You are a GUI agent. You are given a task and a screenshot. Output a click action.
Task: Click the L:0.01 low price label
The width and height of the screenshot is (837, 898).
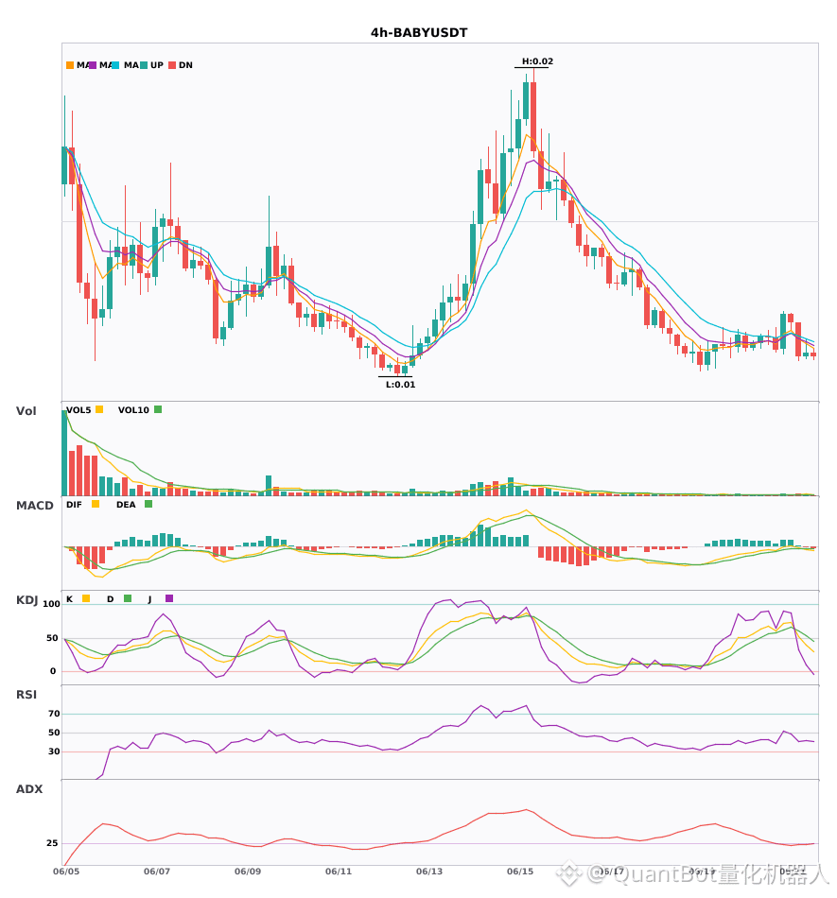click(x=400, y=385)
